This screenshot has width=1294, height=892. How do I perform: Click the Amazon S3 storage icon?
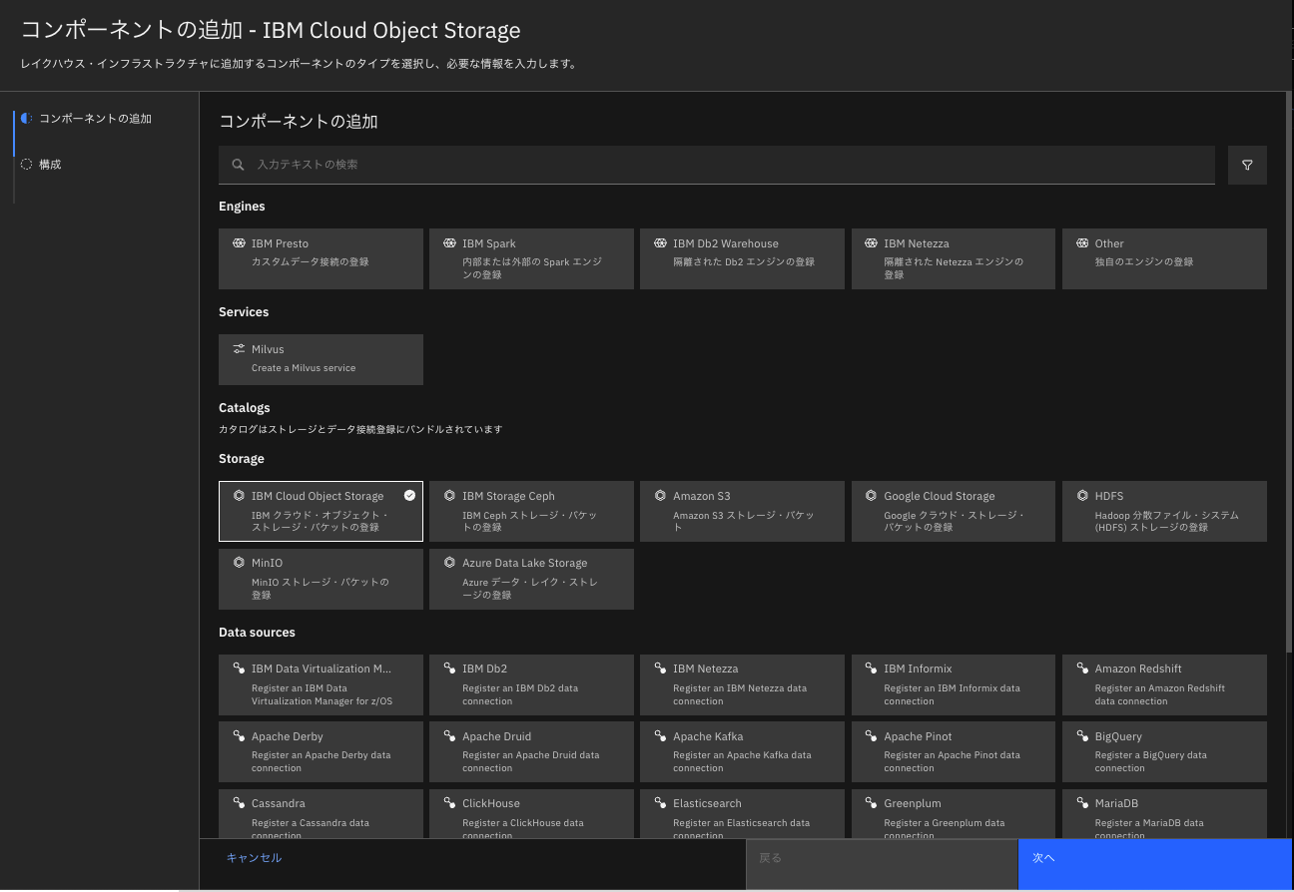(x=660, y=496)
